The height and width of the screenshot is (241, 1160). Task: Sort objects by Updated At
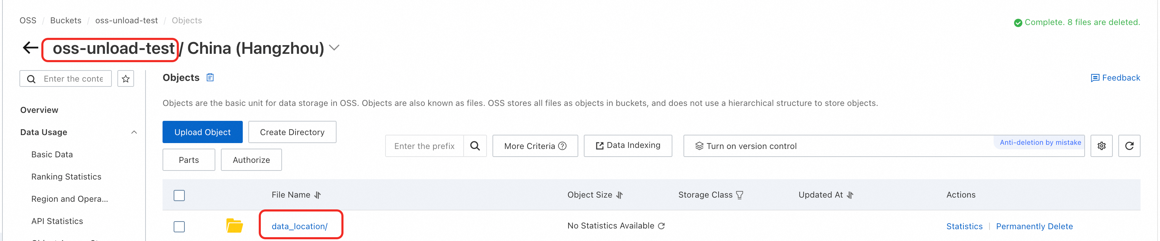850,195
